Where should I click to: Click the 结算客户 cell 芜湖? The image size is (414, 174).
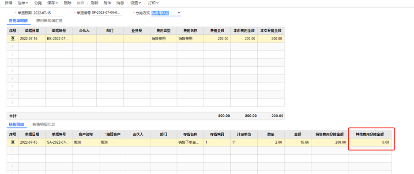coord(113,142)
